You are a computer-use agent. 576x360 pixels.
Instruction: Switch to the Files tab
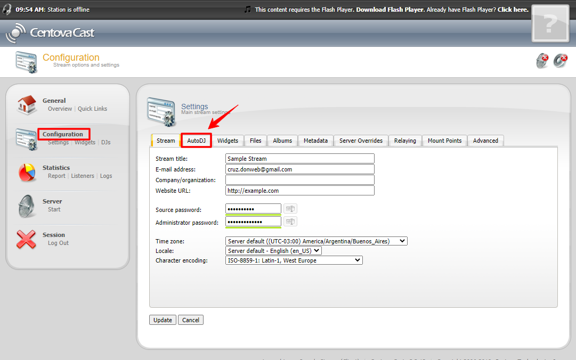coord(256,141)
